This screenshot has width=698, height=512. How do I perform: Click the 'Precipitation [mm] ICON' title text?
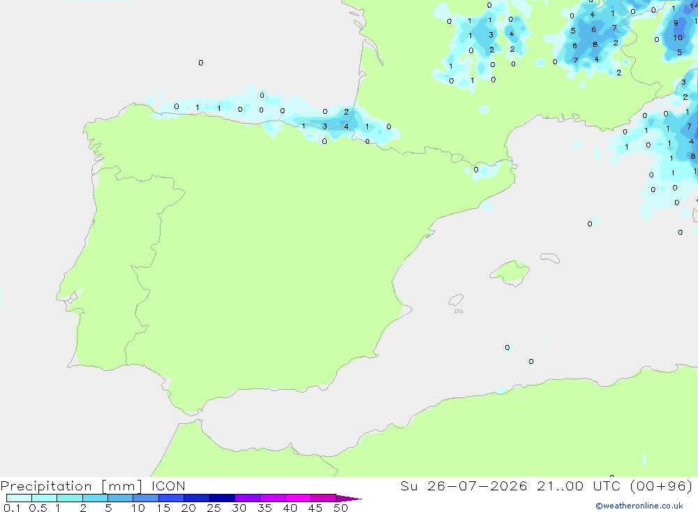93,486
